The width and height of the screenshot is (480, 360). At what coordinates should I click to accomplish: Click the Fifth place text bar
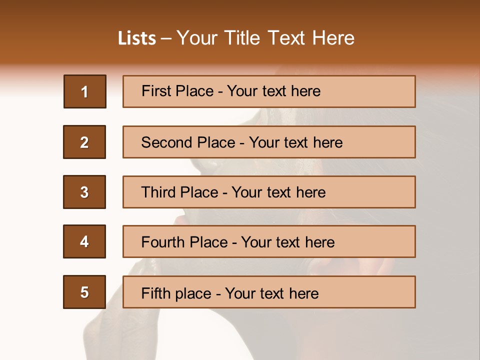[x=269, y=292]
